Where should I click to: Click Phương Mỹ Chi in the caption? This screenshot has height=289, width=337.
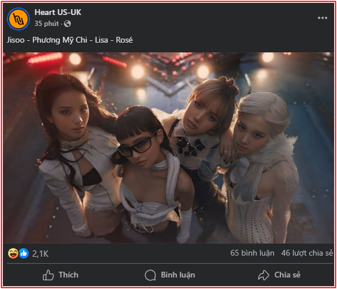(60, 40)
